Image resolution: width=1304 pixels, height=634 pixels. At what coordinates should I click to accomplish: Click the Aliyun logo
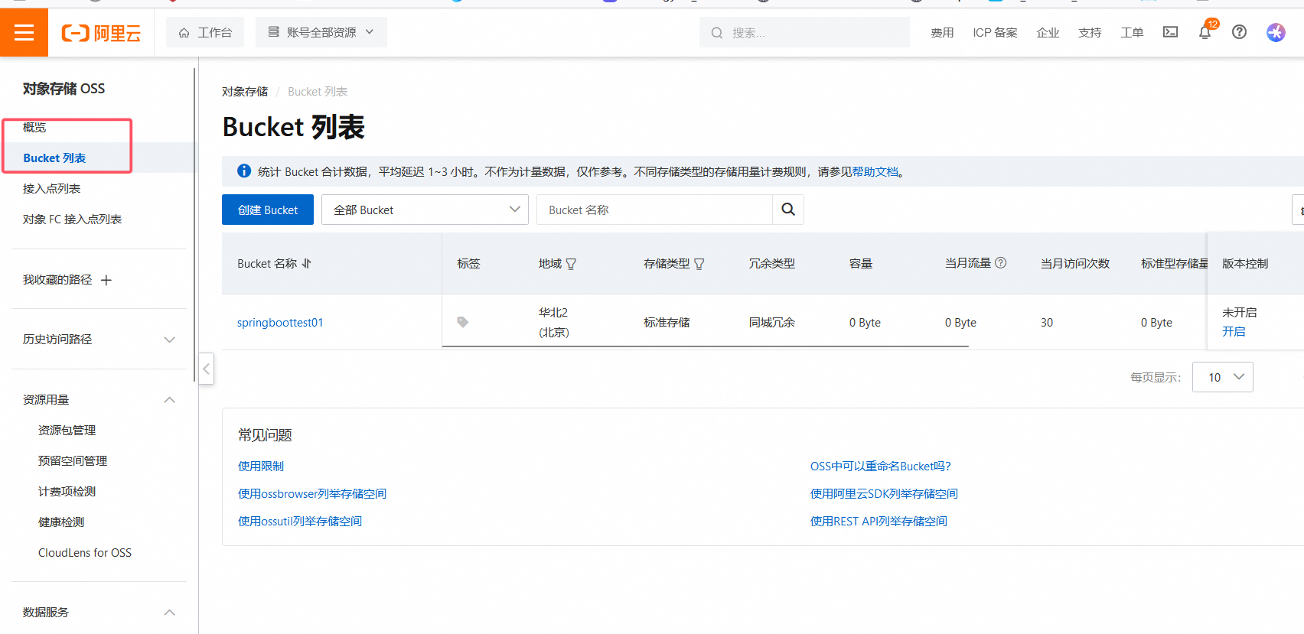(x=101, y=33)
